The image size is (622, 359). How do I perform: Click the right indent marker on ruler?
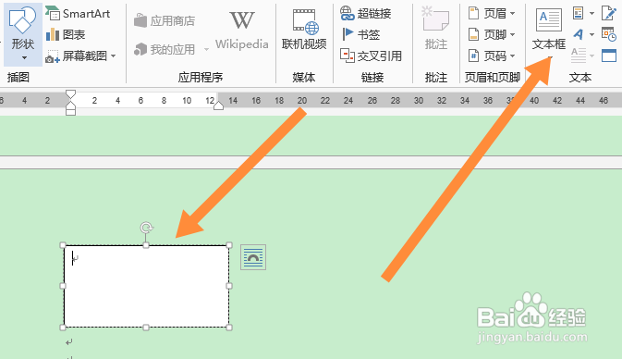[x=218, y=105]
